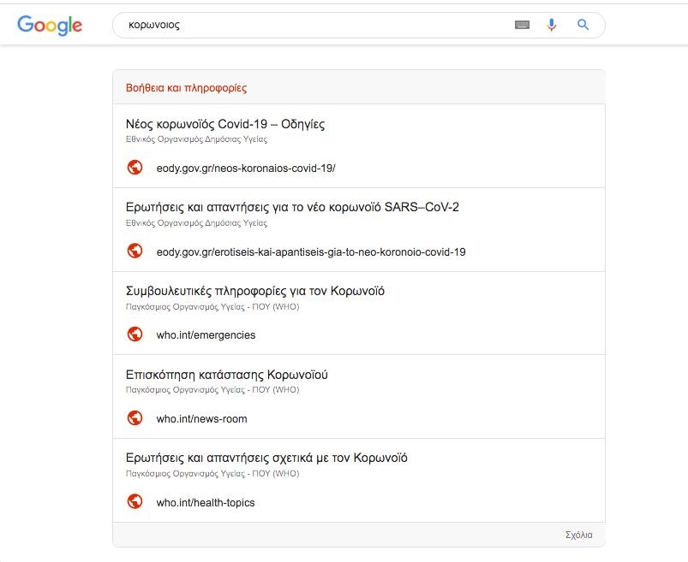688x562 pixels.
Task: Open 'Νέος κορωνοϊός Covid-19 – Οδηγίες' result
Action: click(225, 124)
